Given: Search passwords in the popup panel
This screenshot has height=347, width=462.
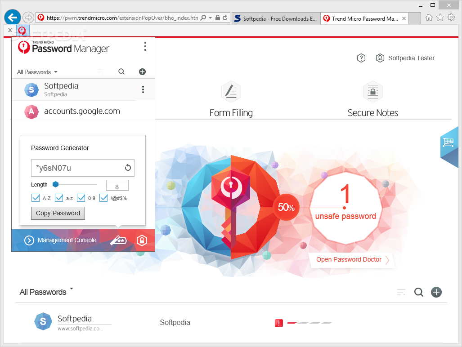Looking at the screenshot, I should coord(121,71).
